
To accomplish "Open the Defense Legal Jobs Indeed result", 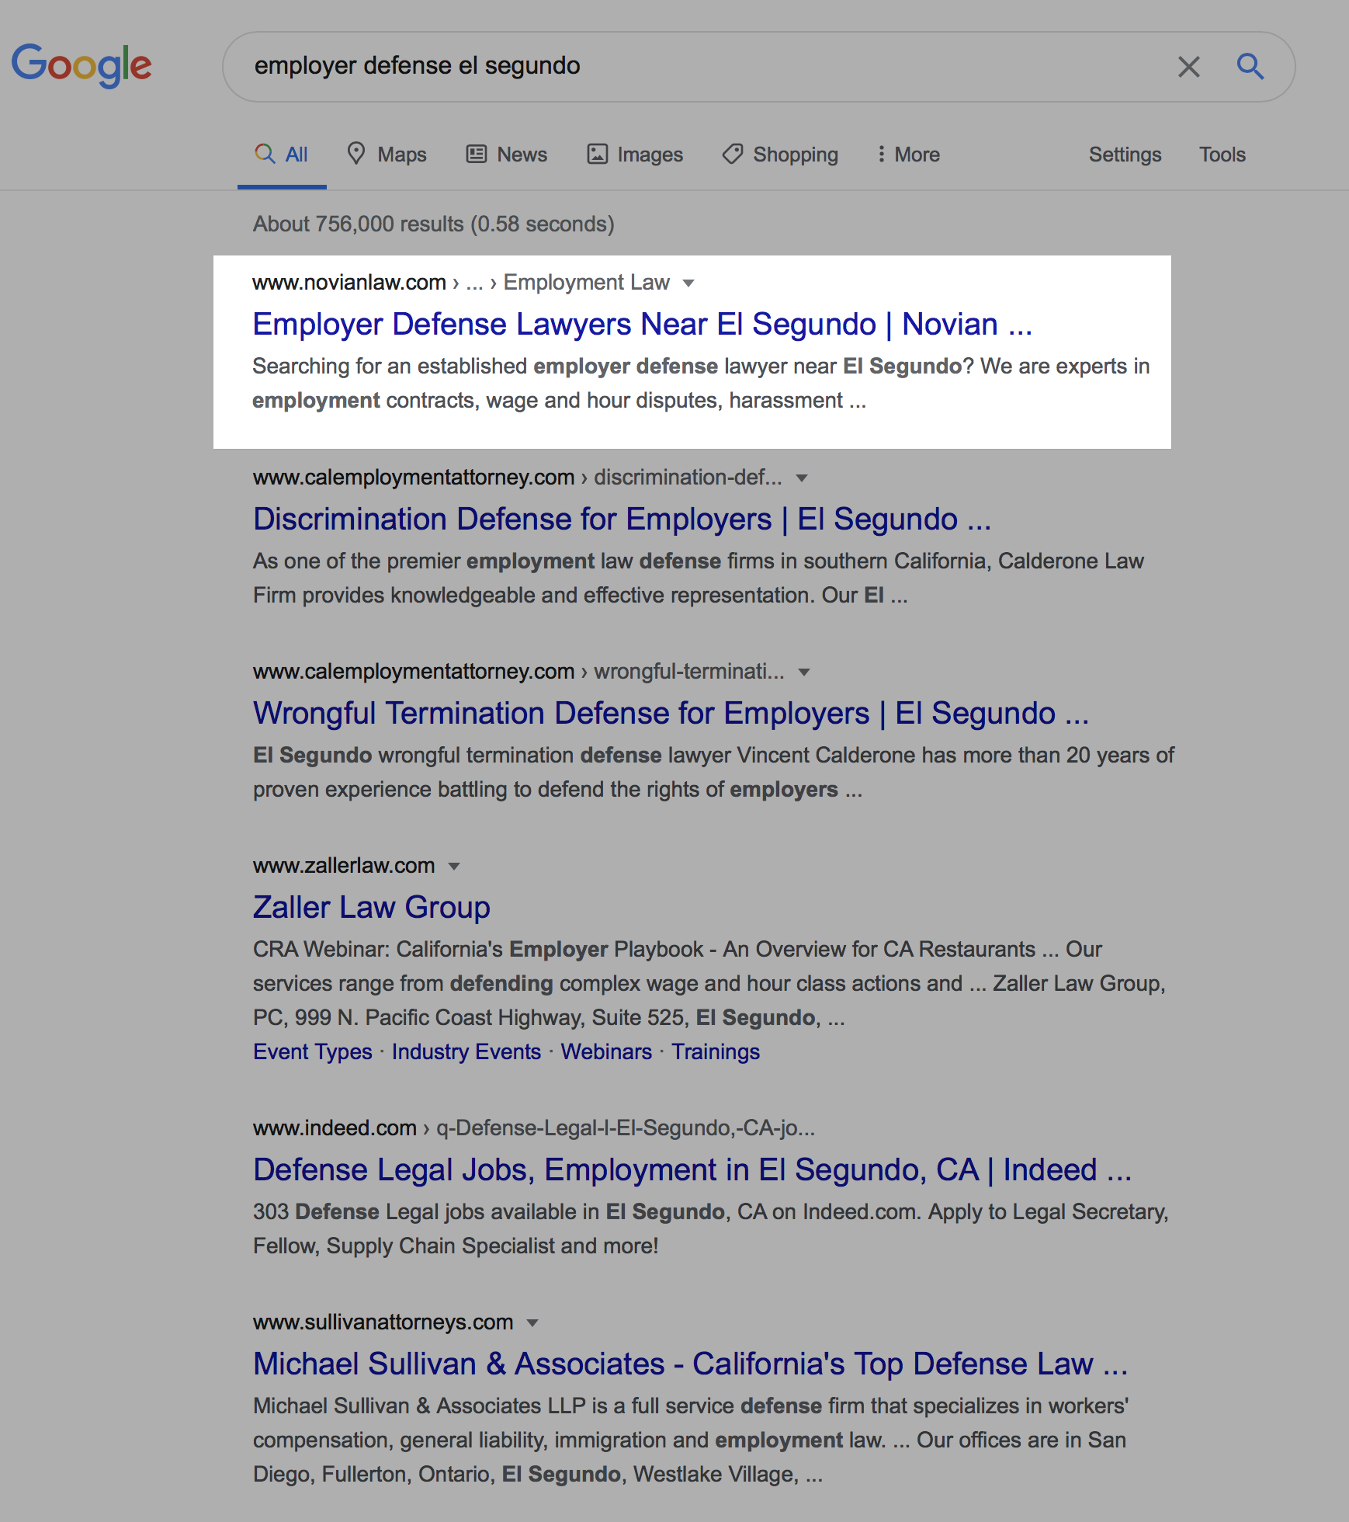I will coord(692,1170).
